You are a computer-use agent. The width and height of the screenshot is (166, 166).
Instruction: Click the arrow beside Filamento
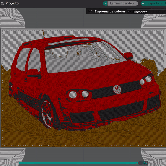pos(129,12)
